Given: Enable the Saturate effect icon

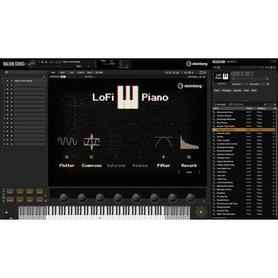Looking at the screenshot, I should click(116, 142).
